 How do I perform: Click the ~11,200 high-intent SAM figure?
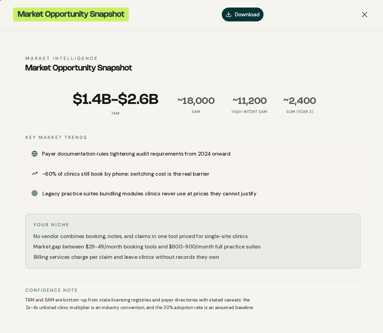[x=249, y=101]
